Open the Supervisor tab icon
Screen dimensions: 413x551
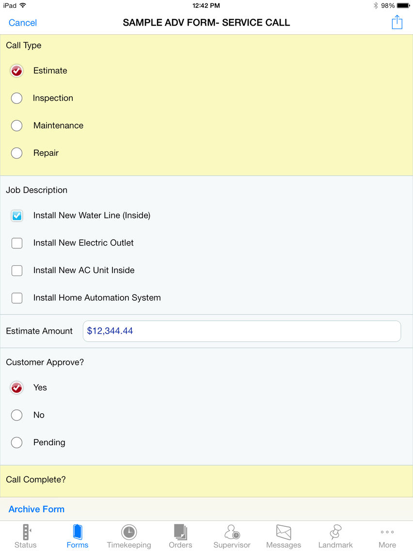(x=232, y=532)
